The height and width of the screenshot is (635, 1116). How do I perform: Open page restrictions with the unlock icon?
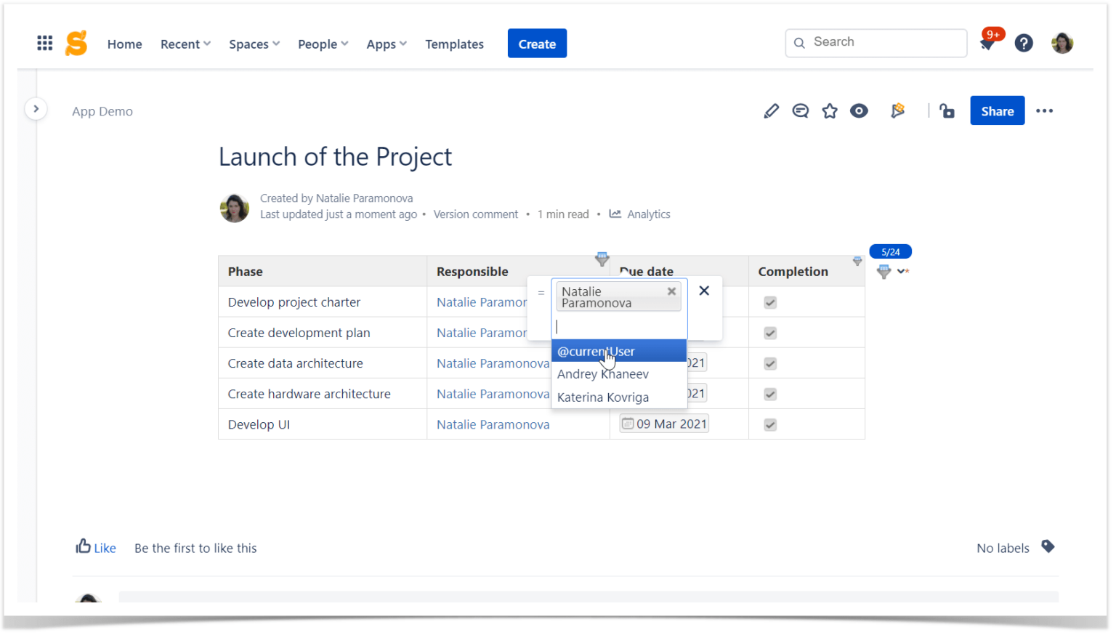click(x=947, y=110)
